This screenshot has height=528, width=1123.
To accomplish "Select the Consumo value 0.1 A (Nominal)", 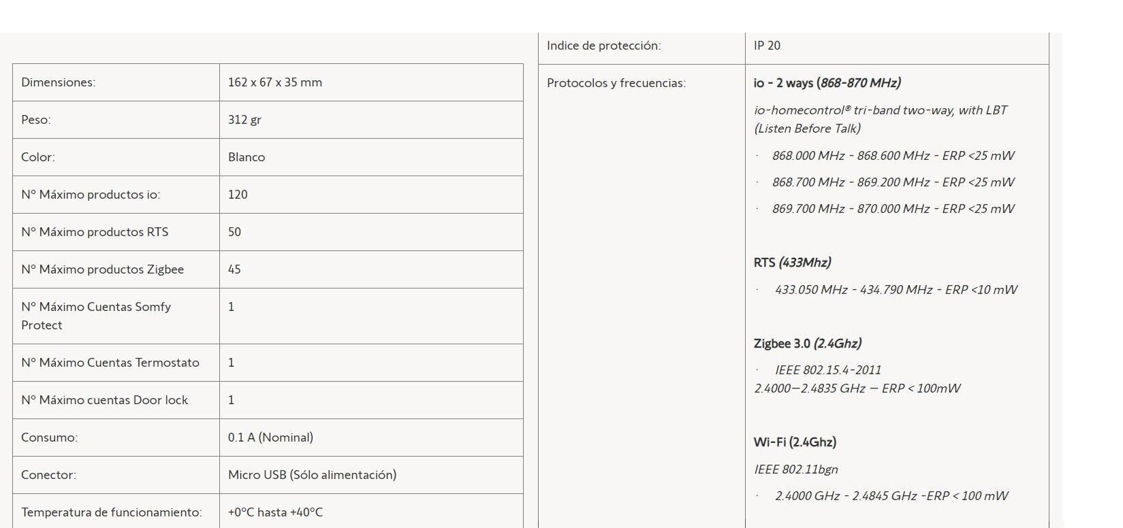I will [270, 438].
